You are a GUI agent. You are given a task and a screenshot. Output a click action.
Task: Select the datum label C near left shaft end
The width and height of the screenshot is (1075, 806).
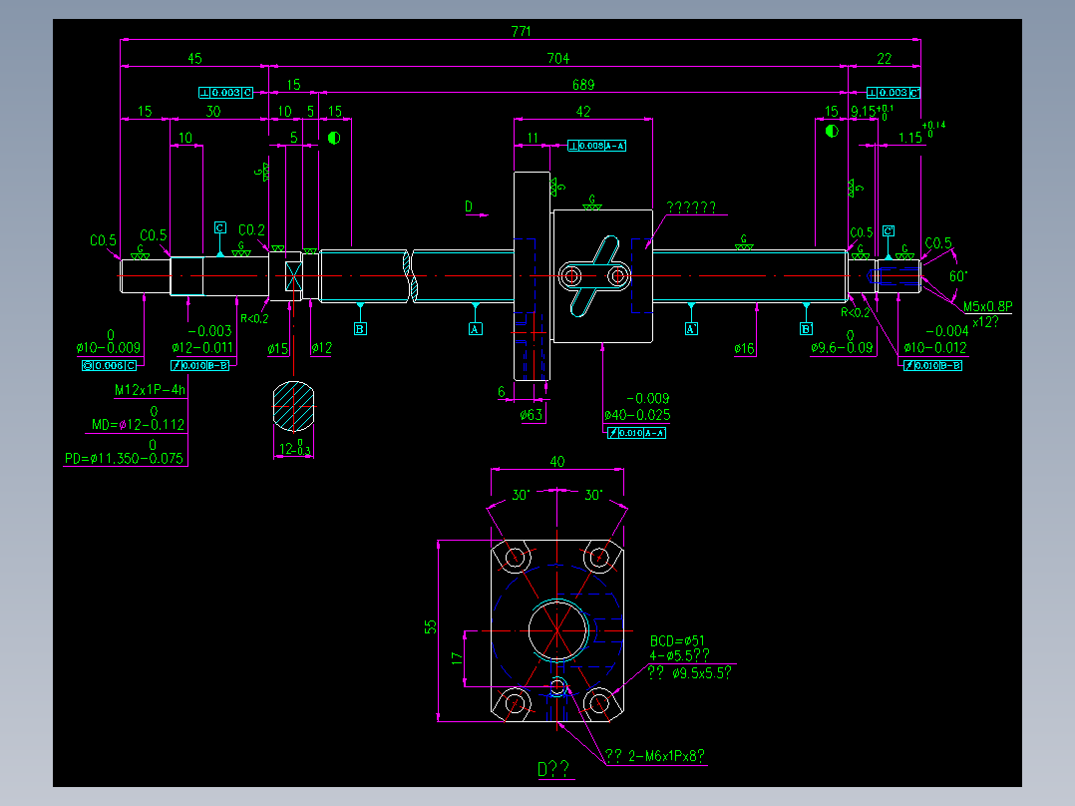(x=220, y=227)
